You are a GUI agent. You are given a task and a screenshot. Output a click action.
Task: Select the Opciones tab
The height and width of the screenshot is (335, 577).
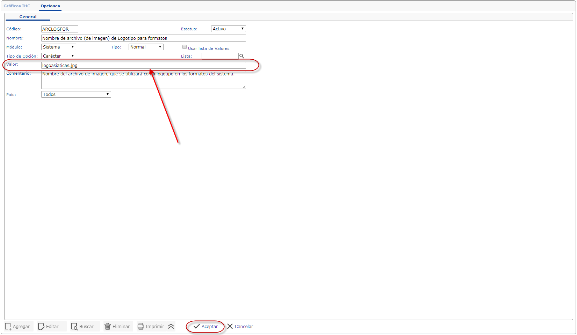[50, 6]
